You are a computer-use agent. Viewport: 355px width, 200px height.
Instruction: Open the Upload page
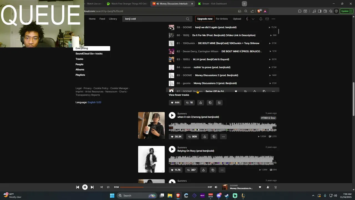pos(237,19)
